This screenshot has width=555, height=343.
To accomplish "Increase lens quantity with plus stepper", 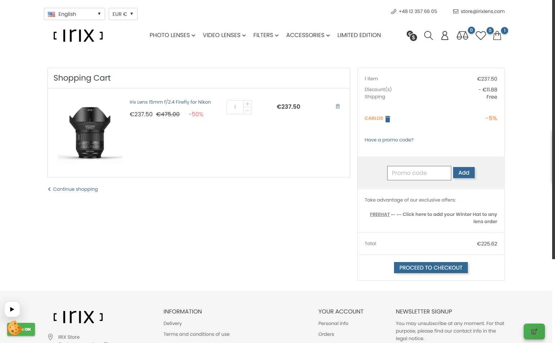I will tap(247, 104).
